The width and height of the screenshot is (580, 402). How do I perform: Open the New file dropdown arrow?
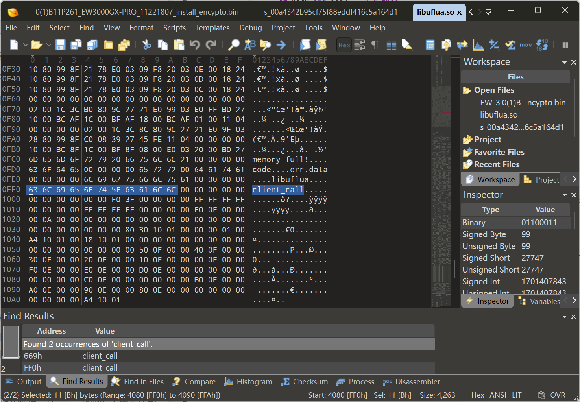(26, 45)
